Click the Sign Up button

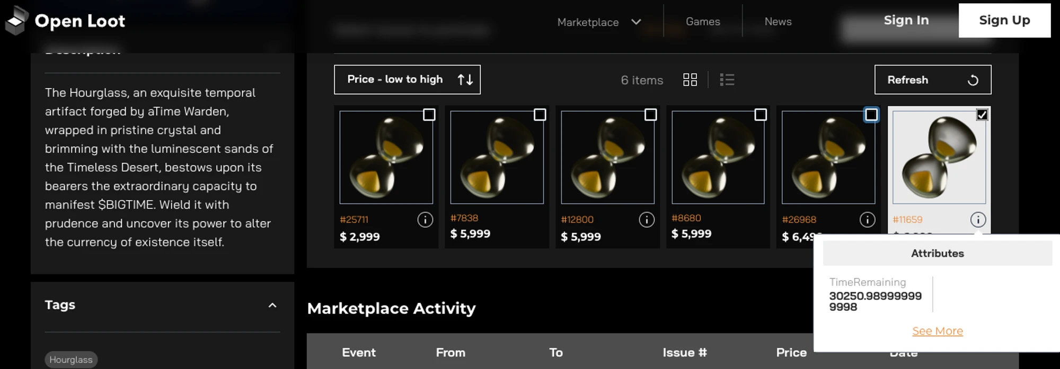point(1004,21)
